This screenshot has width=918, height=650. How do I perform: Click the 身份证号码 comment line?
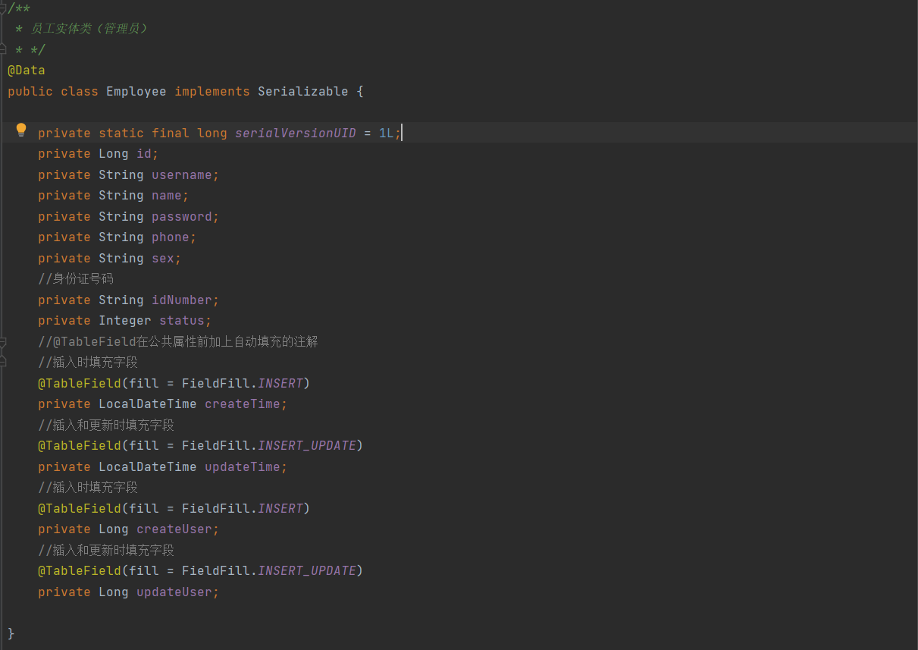pos(76,279)
